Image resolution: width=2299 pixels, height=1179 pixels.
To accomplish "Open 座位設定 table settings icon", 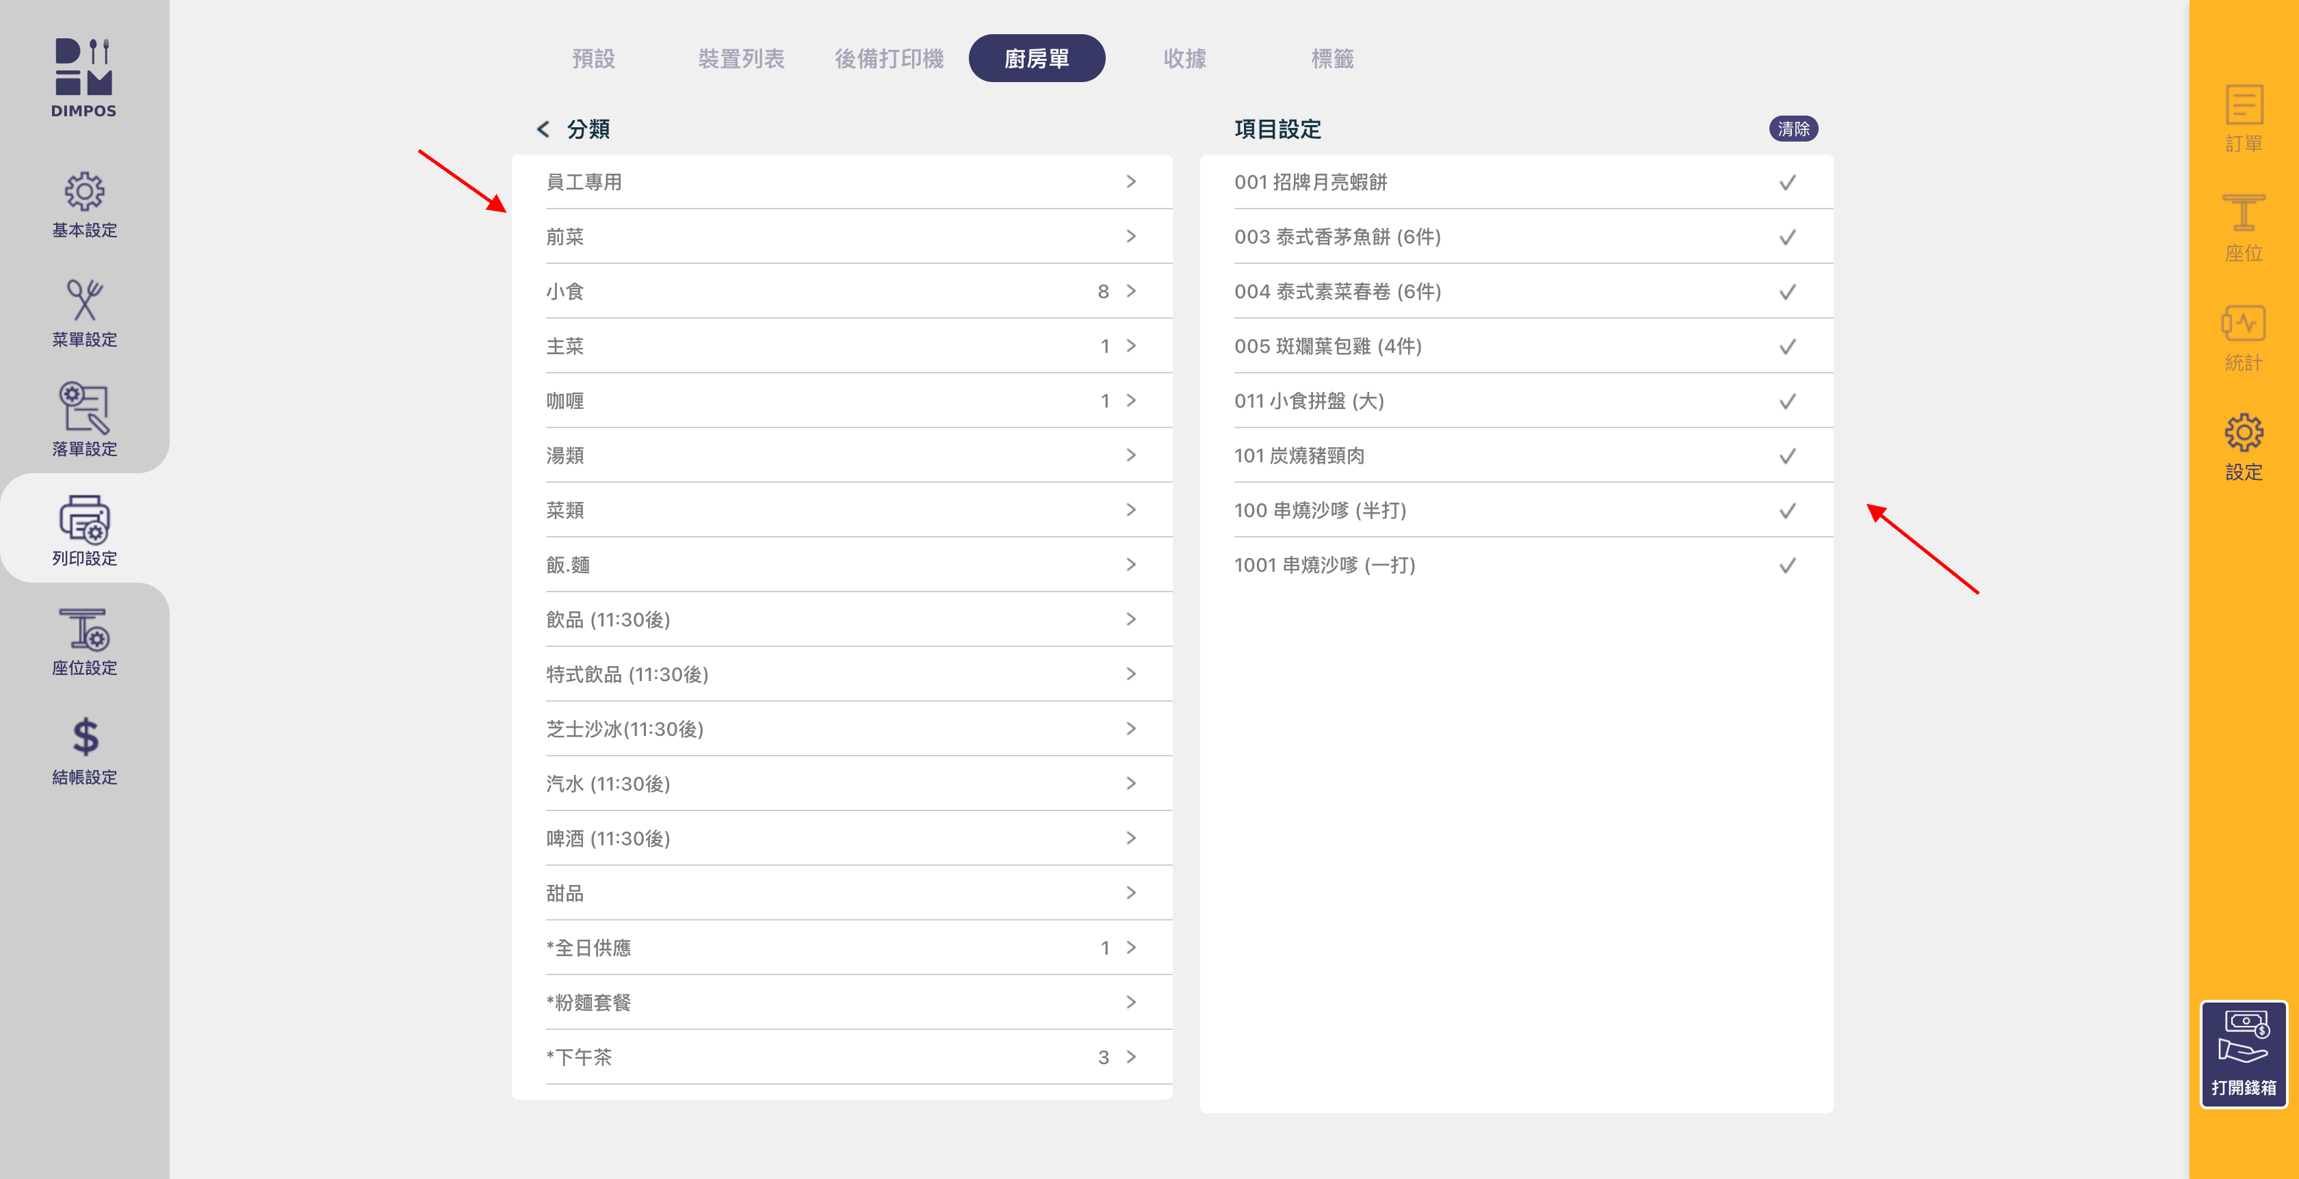I will coord(84,630).
